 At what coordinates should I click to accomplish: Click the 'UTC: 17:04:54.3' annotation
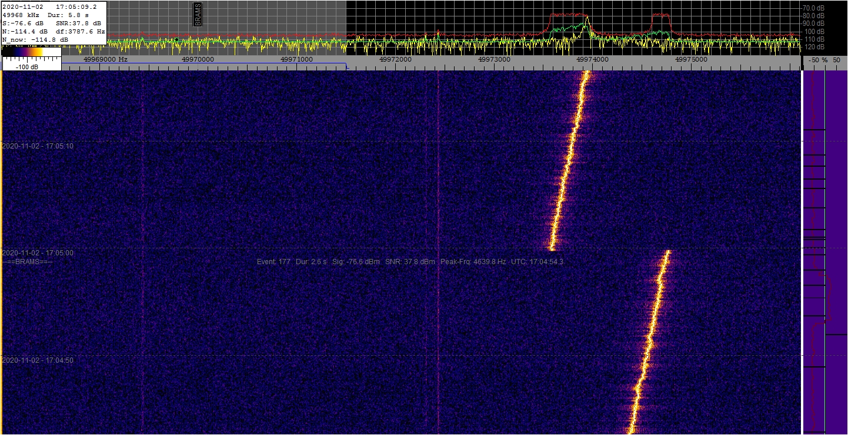[x=537, y=261]
